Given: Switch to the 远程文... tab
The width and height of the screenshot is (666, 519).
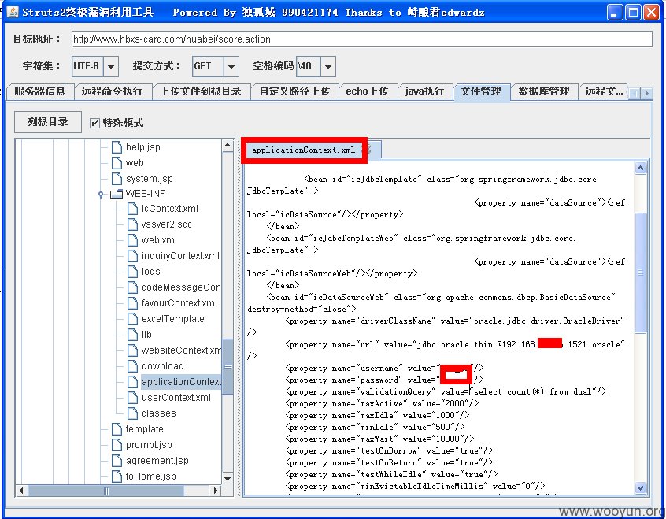Looking at the screenshot, I should pos(604,91).
